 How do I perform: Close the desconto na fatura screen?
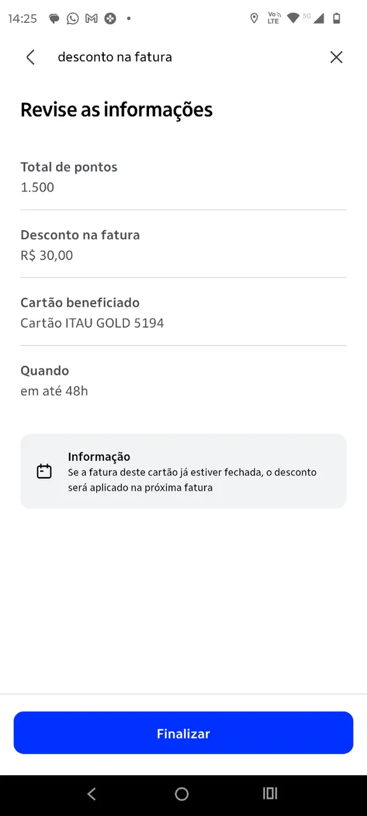[x=336, y=57]
